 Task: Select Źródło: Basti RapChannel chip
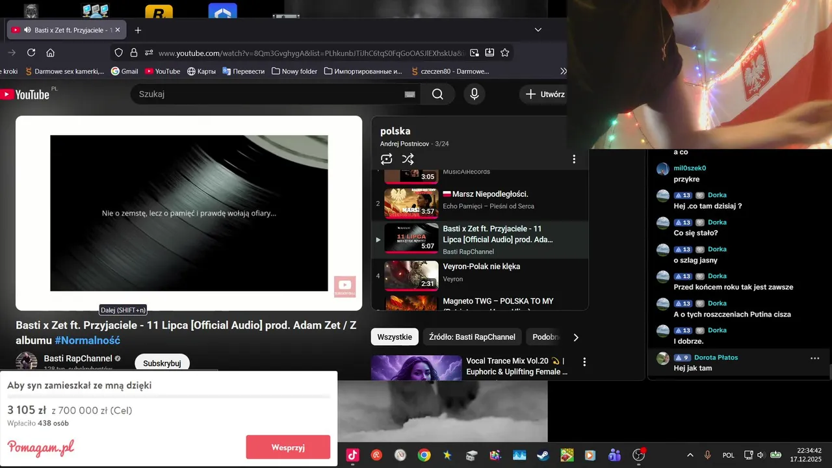point(473,337)
